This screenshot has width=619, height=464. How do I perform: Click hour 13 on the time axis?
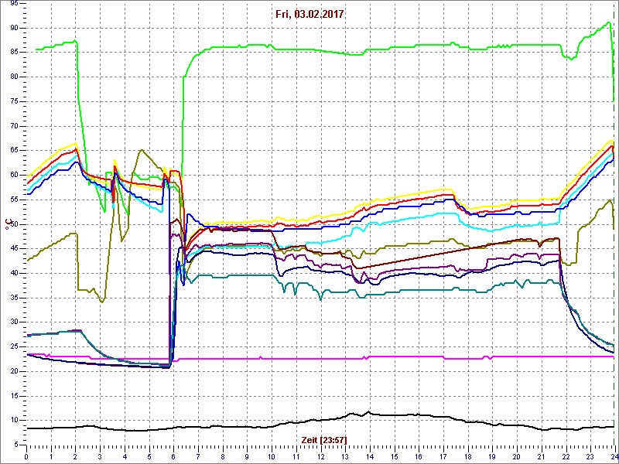(344, 455)
